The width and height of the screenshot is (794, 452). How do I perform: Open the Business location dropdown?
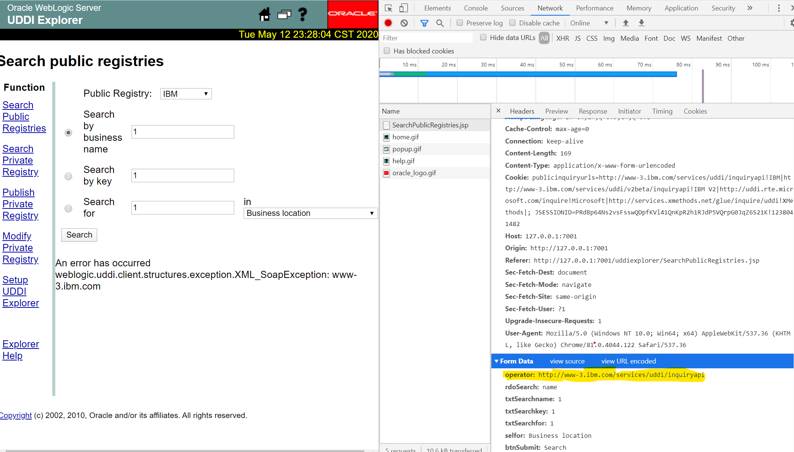(x=311, y=213)
